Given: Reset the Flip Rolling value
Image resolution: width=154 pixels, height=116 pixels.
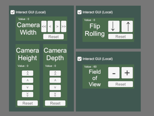Looking at the screenshot, I should pos(121,37).
